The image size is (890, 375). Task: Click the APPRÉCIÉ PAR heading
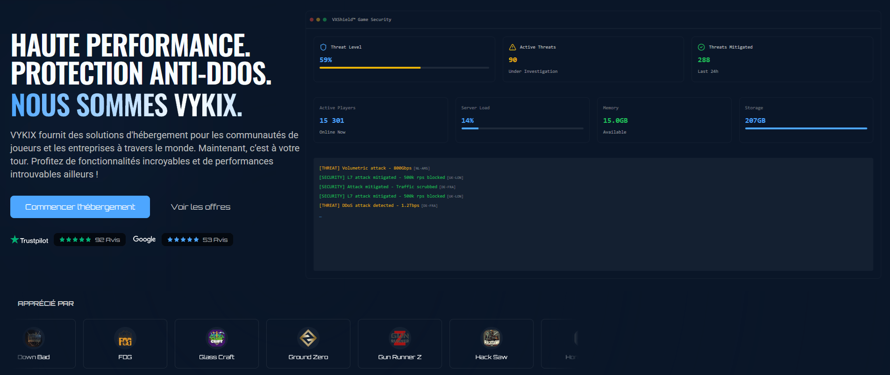(46, 304)
